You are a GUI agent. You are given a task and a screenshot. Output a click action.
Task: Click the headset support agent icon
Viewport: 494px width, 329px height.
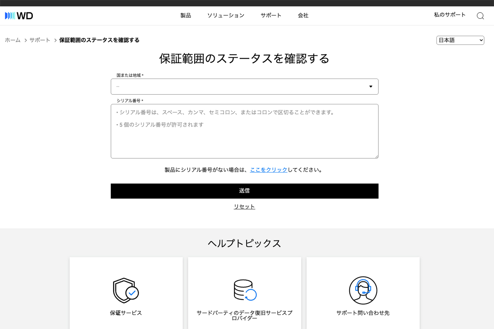[363, 291]
